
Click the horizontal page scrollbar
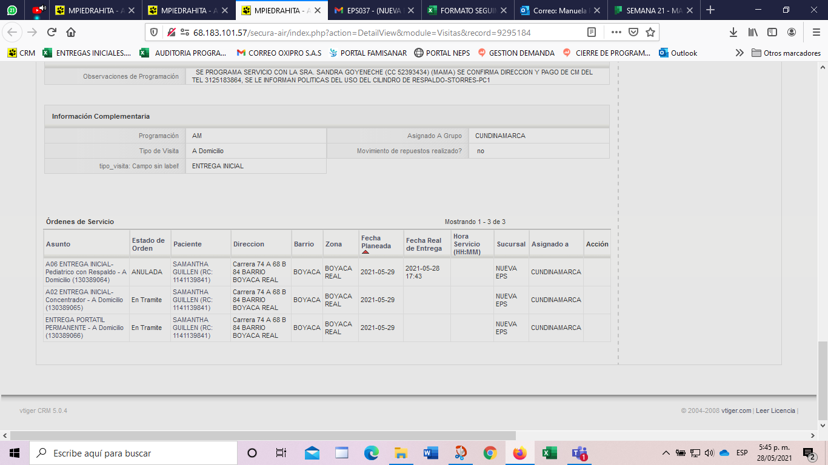(x=262, y=435)
